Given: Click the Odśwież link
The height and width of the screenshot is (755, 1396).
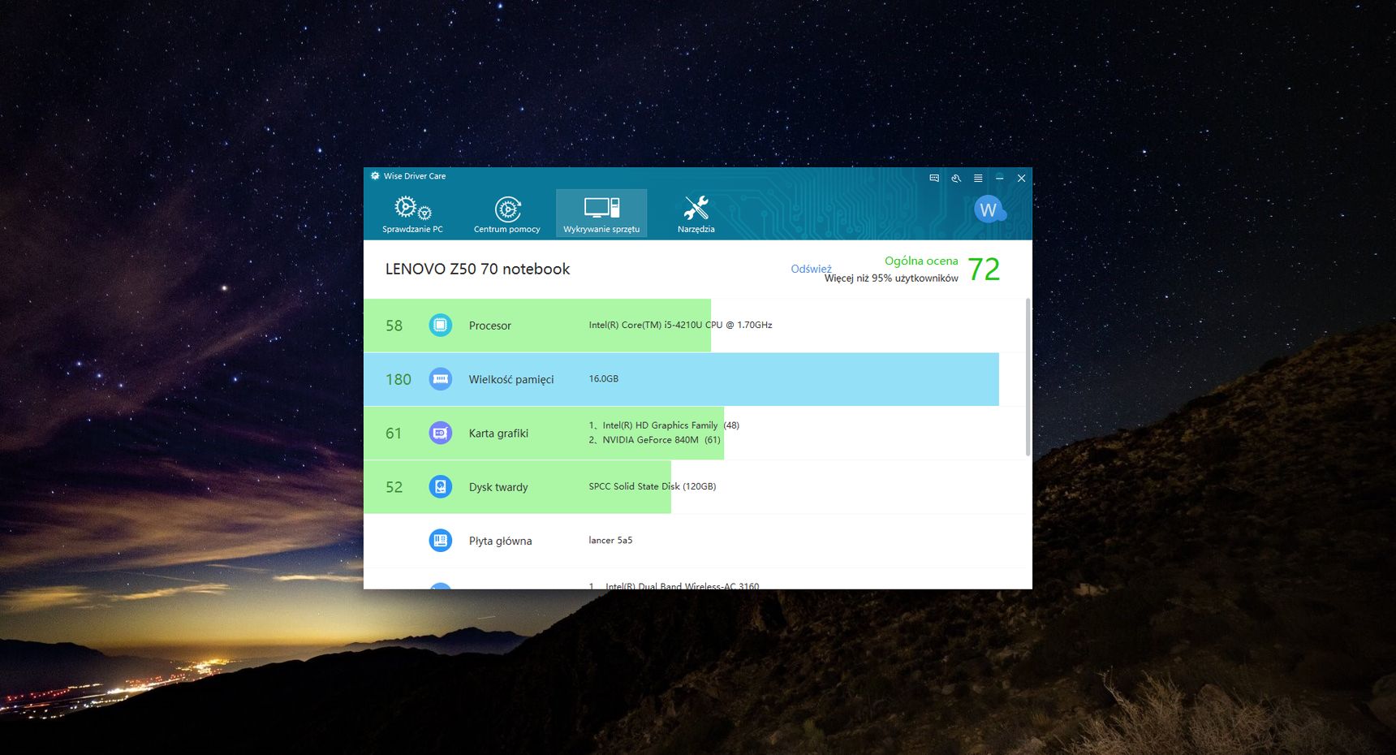Looking at the screenshot, I should click(x=811, y=269).
